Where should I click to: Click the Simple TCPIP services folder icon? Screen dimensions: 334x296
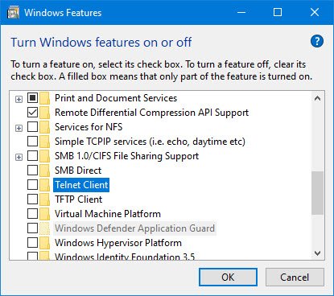tap(44, 142)
